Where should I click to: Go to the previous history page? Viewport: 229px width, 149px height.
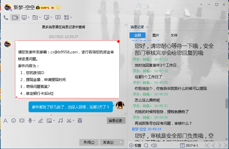213,145
